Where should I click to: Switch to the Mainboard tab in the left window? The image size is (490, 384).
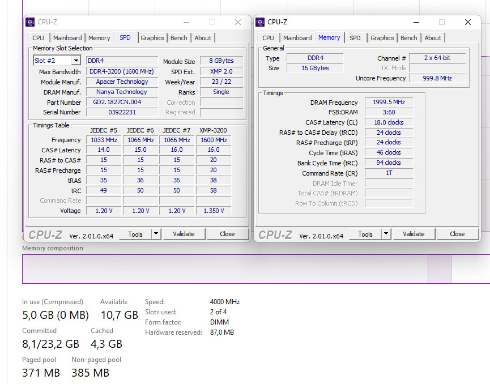coord(67,38)
